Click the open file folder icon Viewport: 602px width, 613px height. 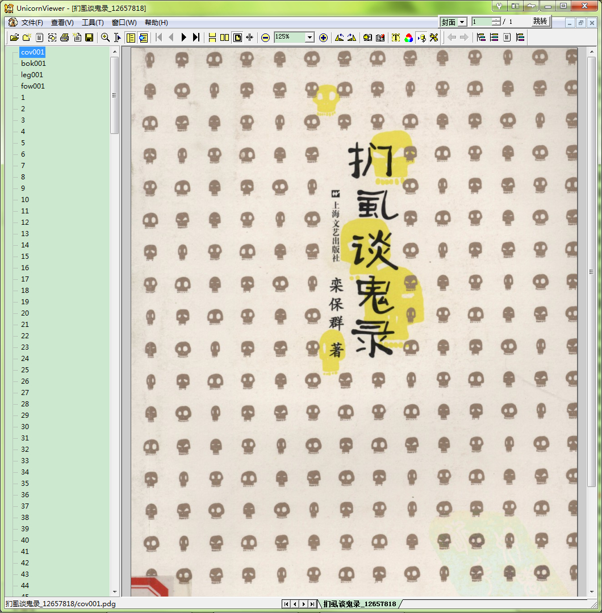(14, 37)
